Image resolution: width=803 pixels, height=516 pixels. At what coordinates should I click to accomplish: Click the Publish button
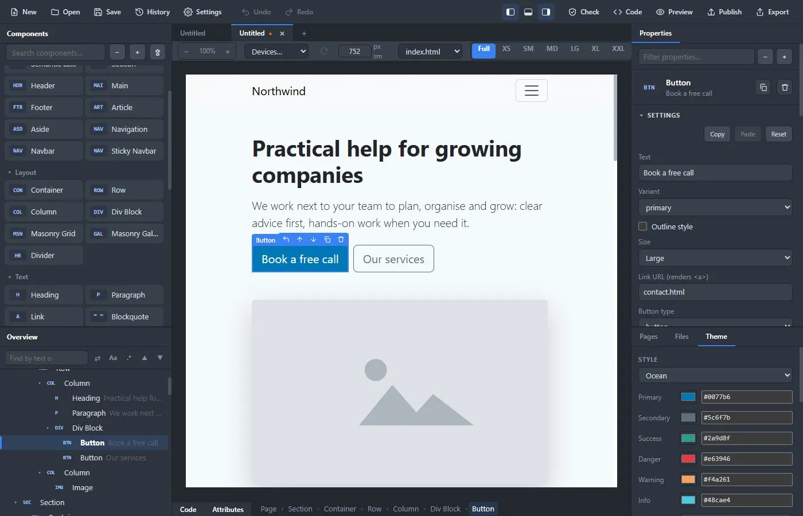tap(724, 12)
